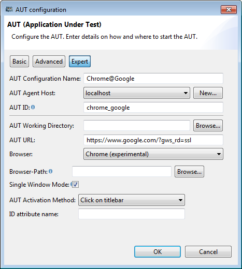Close the AUT configuration window
This screenshot has width=242, height=269.
229,9
